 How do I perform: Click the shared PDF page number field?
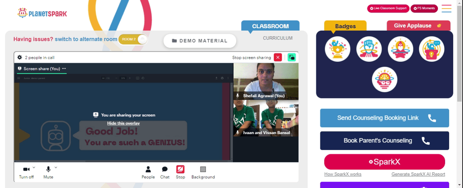click(103, 78)
